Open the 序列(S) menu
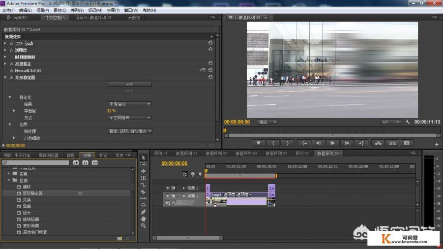 pos(77,10)
